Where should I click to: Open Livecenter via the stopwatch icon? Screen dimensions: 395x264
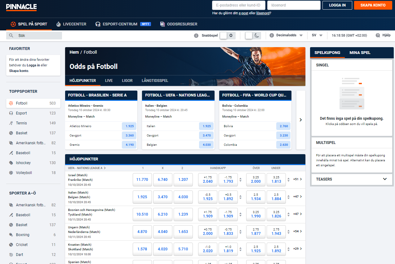click(x=58, y=24)
